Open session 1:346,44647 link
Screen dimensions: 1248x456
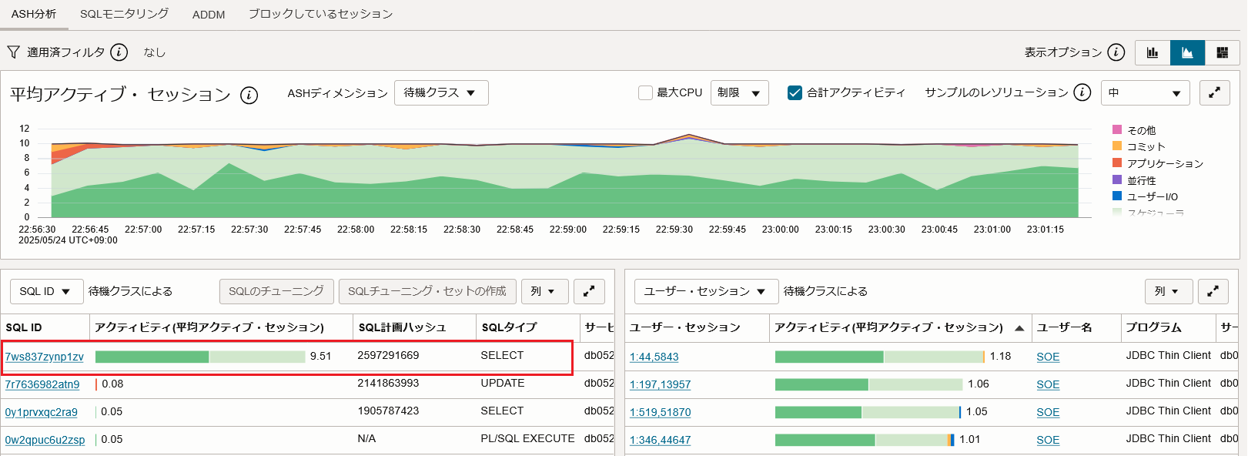661,440
